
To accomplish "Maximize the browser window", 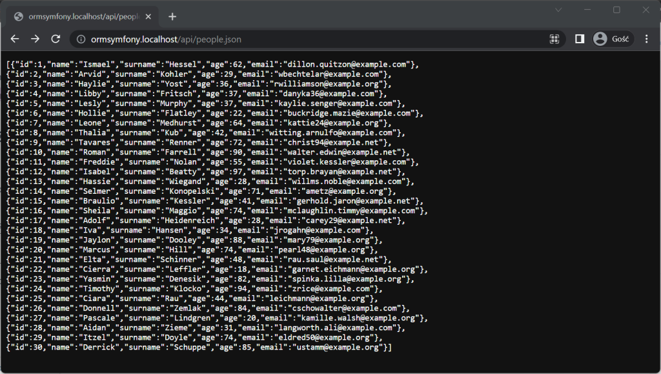I will 616,10.
